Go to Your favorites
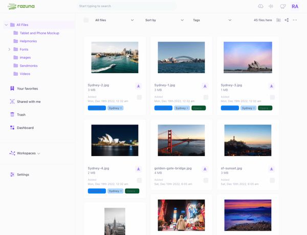 point(27,89)
